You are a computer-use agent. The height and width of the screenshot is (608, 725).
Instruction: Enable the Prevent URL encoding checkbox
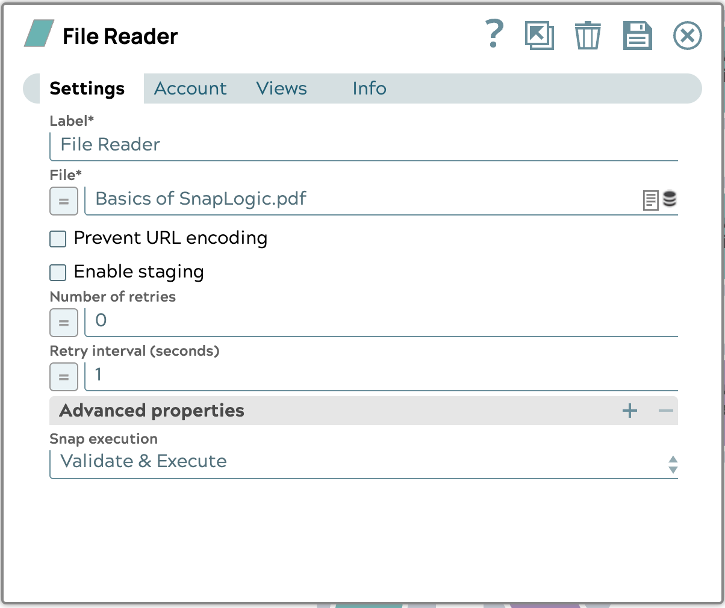tap(58, 239)
